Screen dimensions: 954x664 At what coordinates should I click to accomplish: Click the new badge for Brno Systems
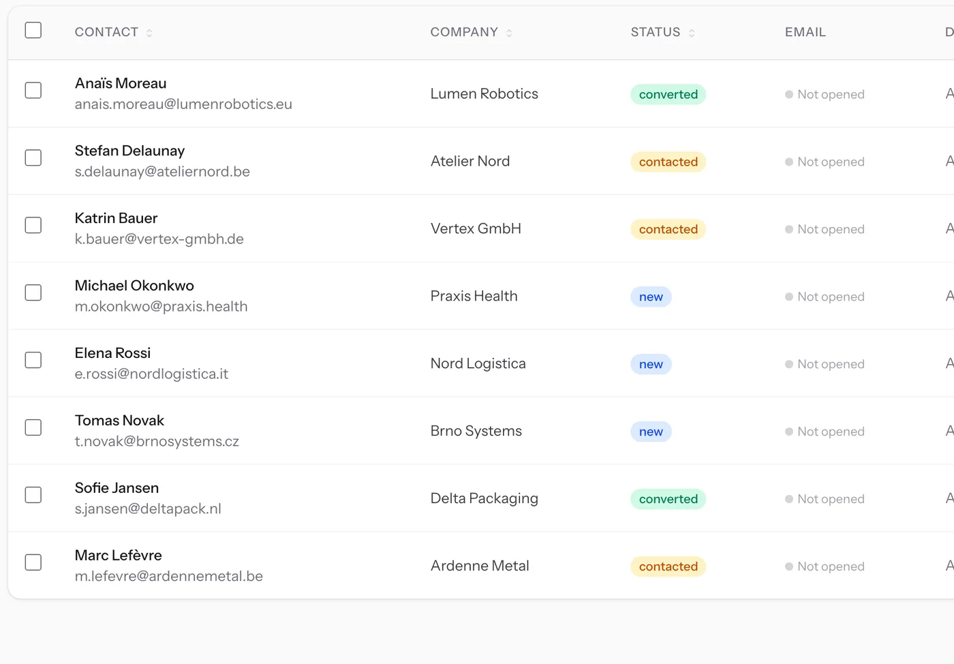pos(651,432)
